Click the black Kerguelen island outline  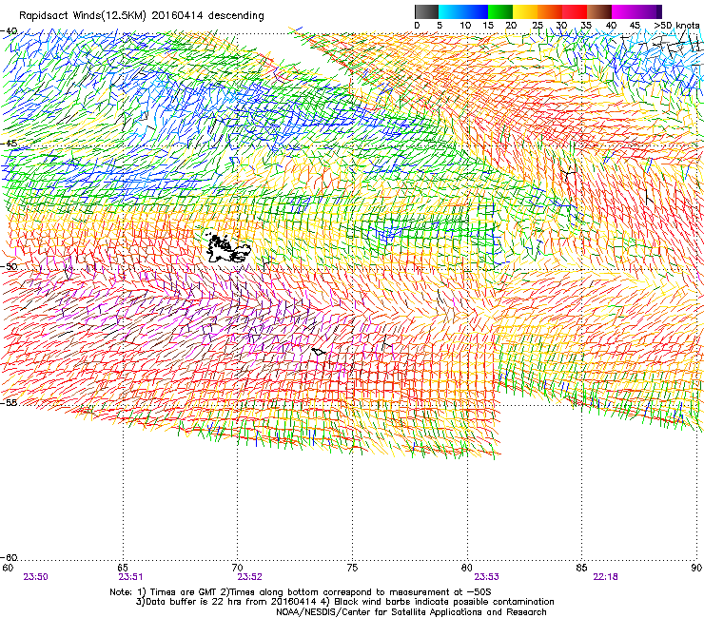click(227, 248)
